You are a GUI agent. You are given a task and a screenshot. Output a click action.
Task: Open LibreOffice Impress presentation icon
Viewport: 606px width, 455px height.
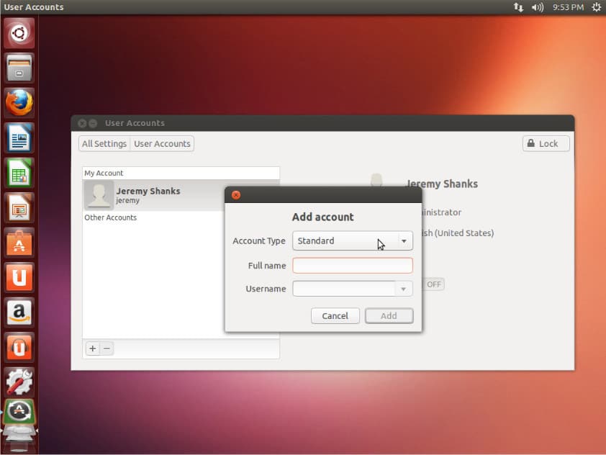[19, 207]
